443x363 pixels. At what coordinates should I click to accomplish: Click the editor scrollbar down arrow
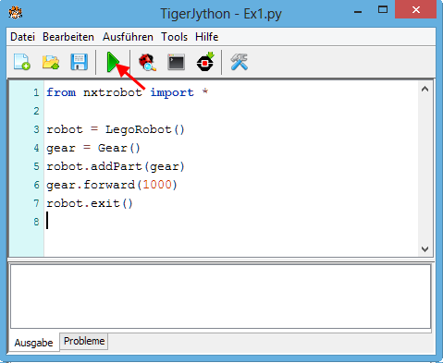(425, 249)
